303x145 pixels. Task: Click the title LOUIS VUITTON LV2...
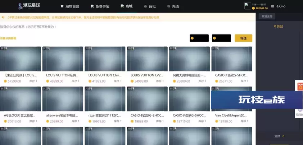[147, 75]
